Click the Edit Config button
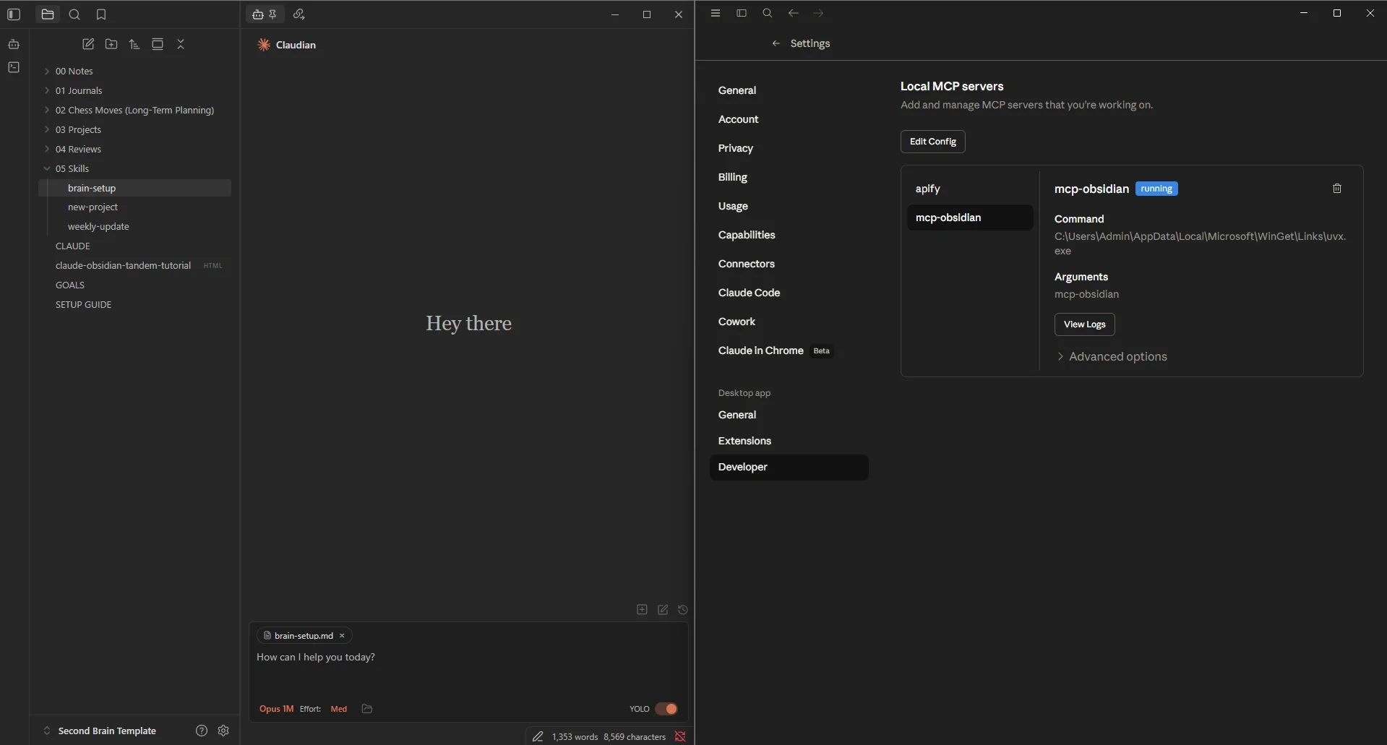This screenshot has width=1387, height=745. click(x=933, y=142)
